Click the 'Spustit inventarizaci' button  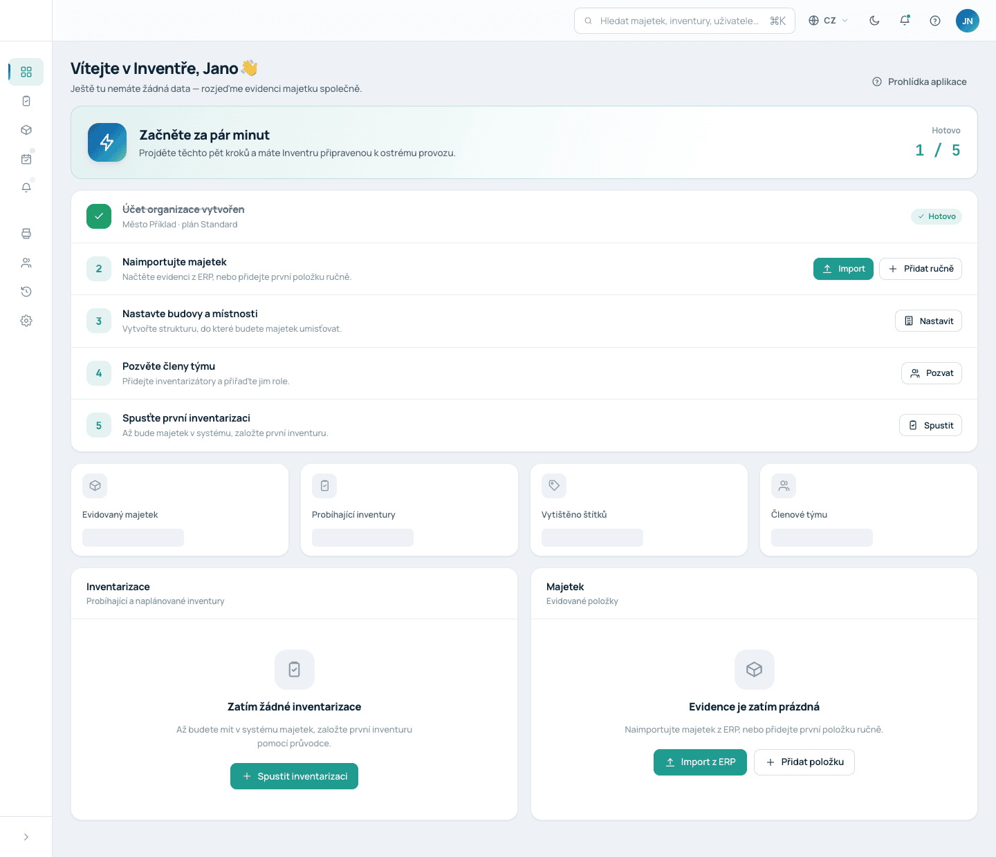point(294,776)
